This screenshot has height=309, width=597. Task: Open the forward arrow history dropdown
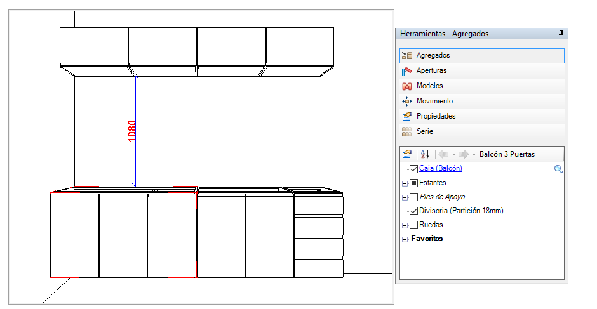pos(474,154)
